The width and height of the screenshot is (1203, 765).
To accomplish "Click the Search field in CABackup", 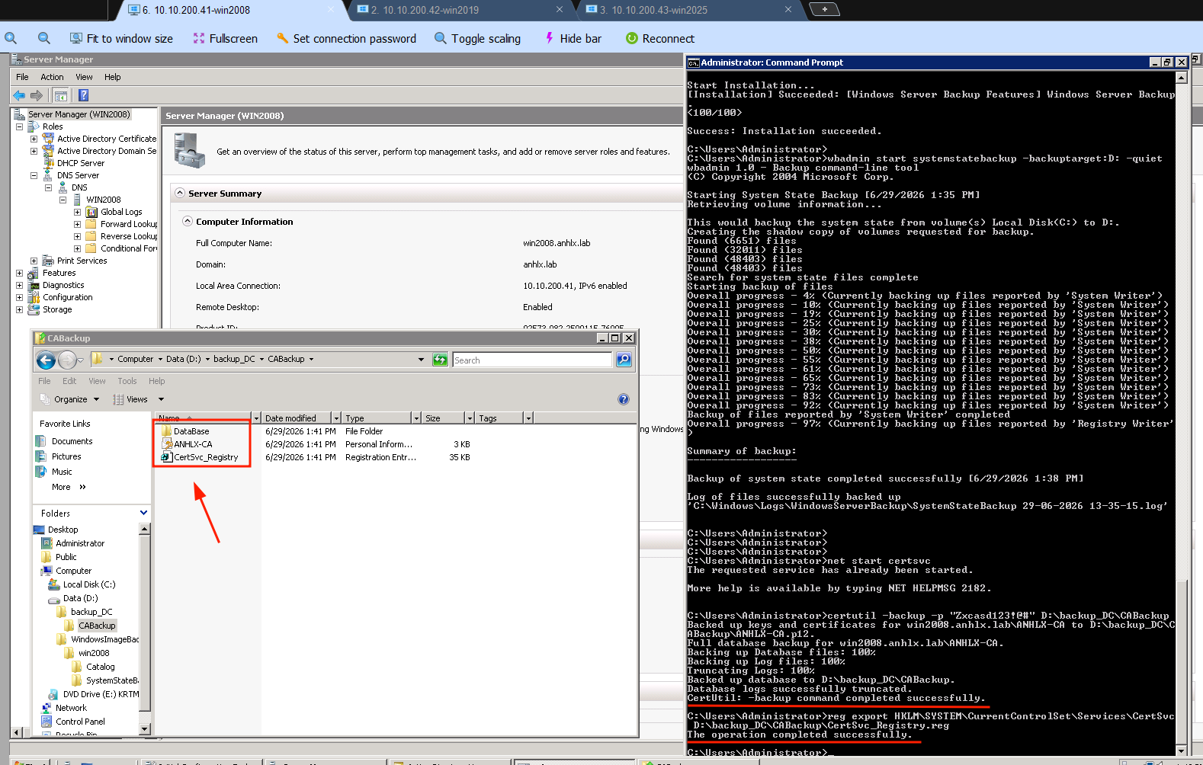I will [x=532, y=360].
